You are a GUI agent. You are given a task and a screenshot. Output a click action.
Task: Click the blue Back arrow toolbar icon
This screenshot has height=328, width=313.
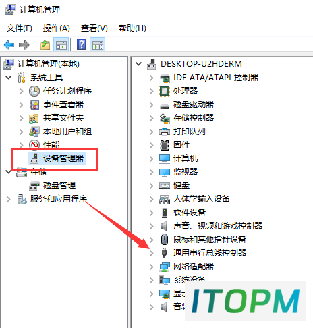[x=9, y=45]
